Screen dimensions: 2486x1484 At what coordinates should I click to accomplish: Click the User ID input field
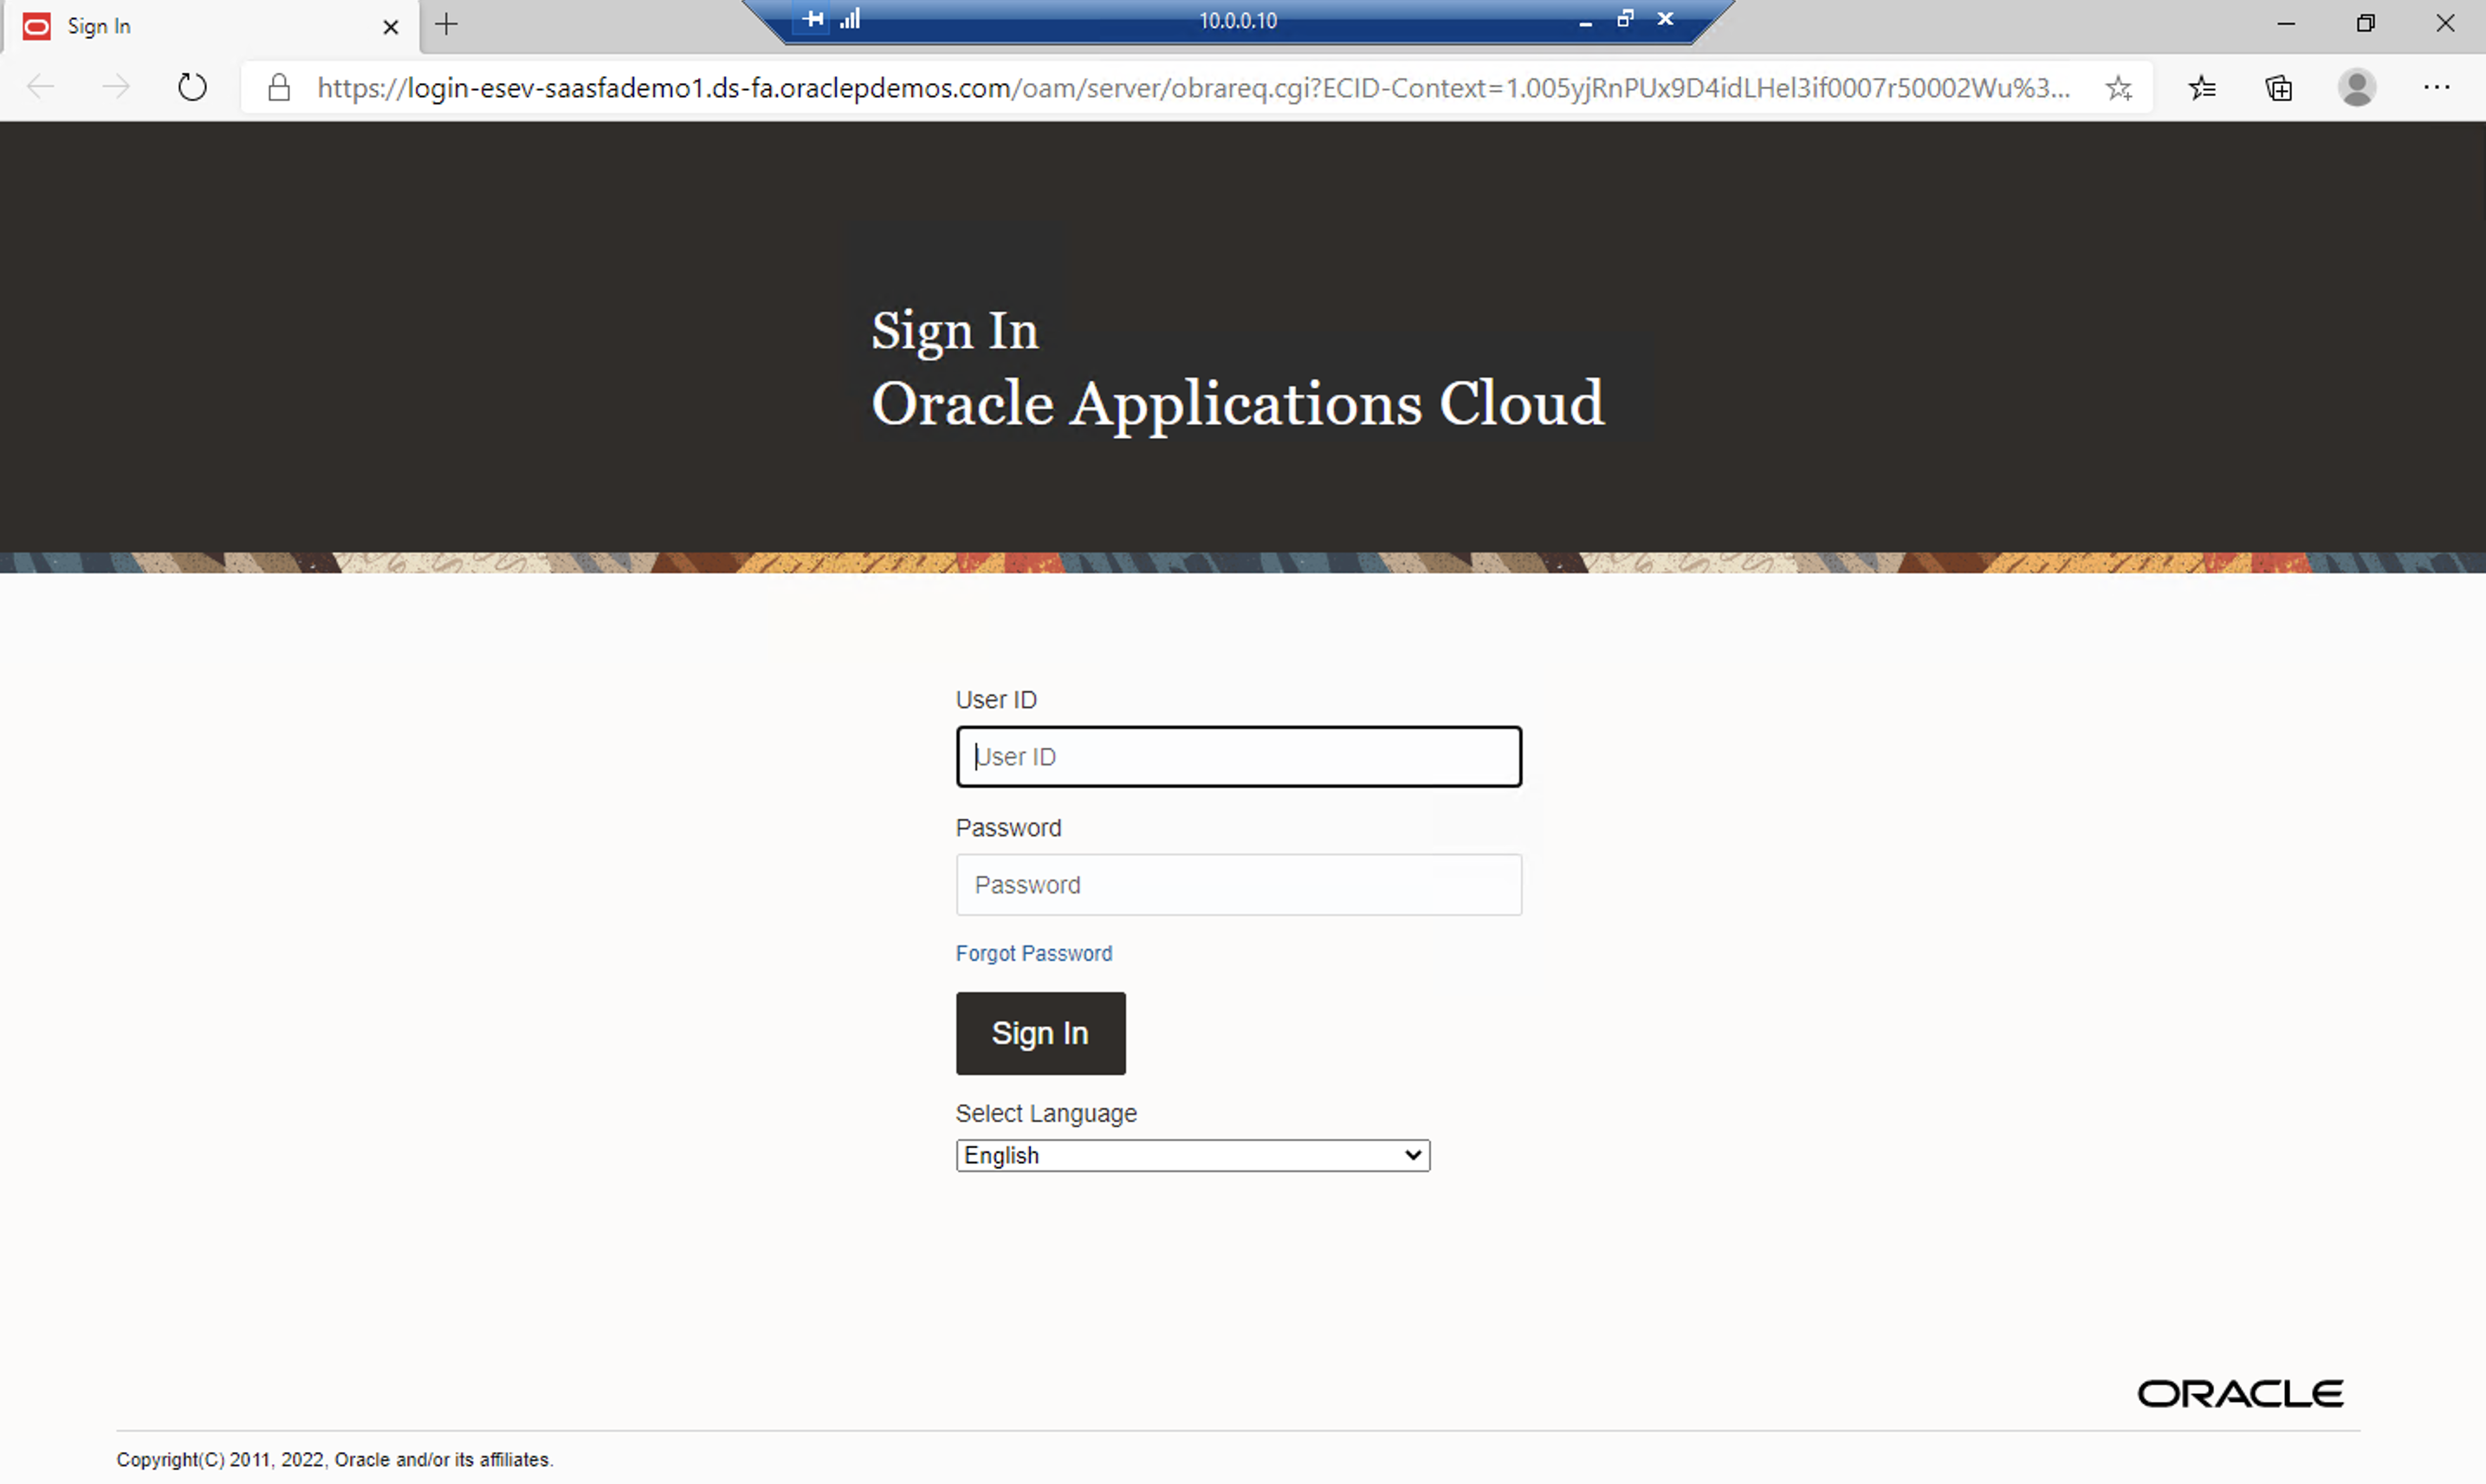click(x=1239, y=757)
